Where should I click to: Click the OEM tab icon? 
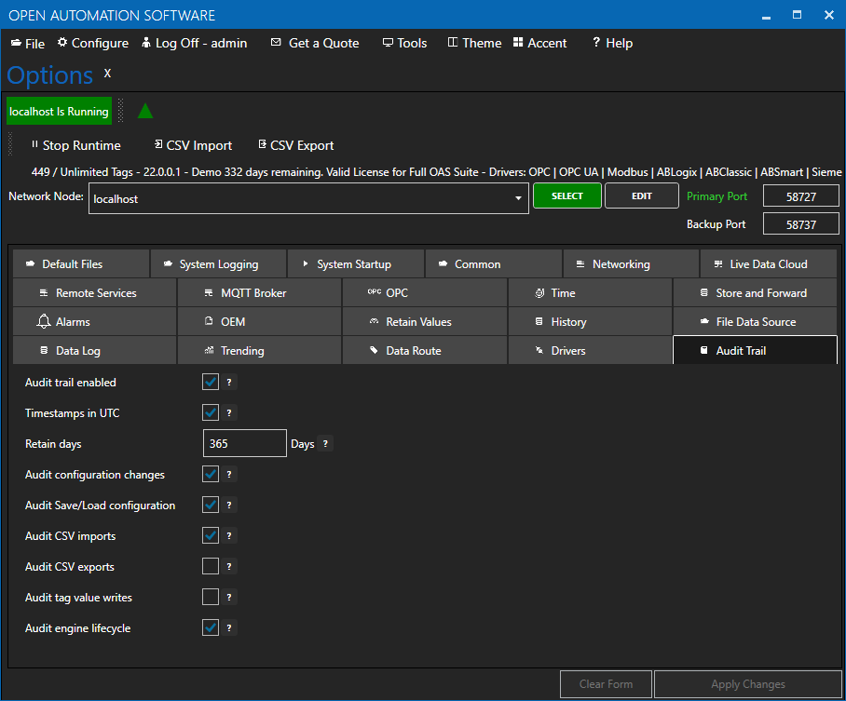tap(209, 321)
